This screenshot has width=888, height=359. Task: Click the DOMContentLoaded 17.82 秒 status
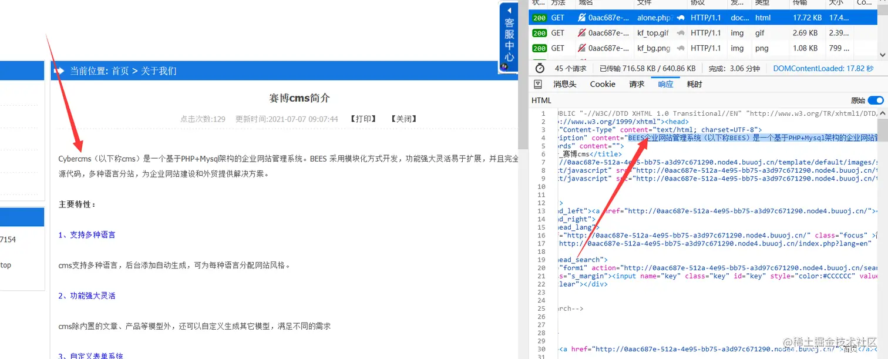[x=823, y=68]
